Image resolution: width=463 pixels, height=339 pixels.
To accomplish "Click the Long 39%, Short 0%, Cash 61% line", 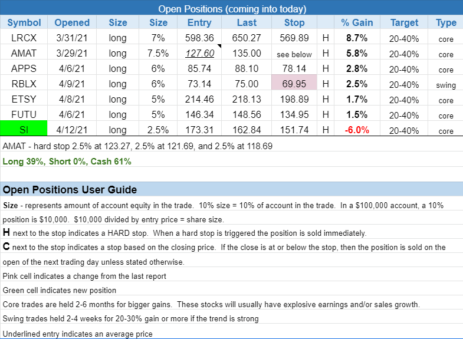I will 67,162.
